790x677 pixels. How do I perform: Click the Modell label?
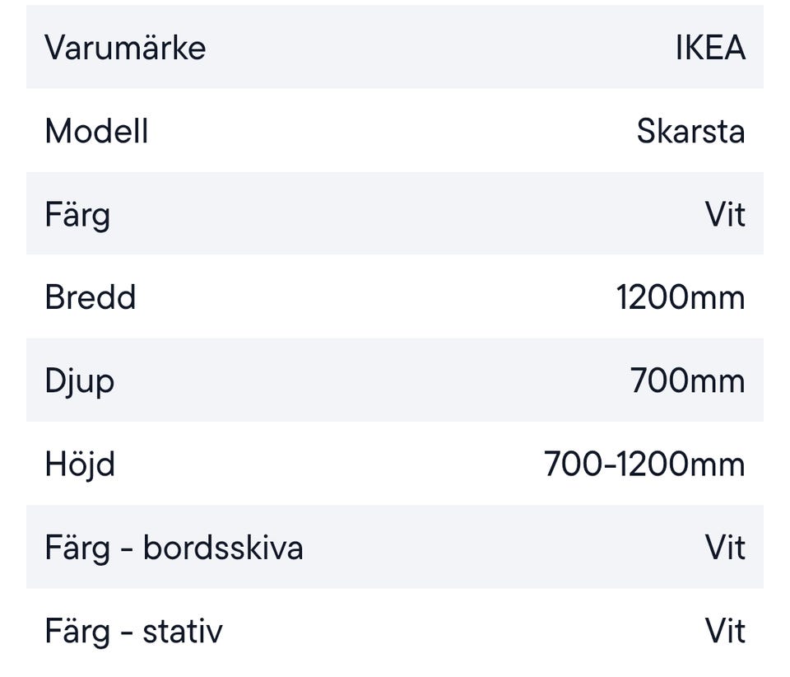pos(96,131)
